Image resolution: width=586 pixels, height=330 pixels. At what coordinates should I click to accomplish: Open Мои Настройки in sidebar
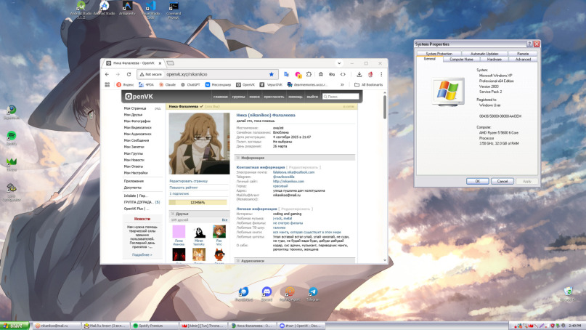[x=136, y=173]
